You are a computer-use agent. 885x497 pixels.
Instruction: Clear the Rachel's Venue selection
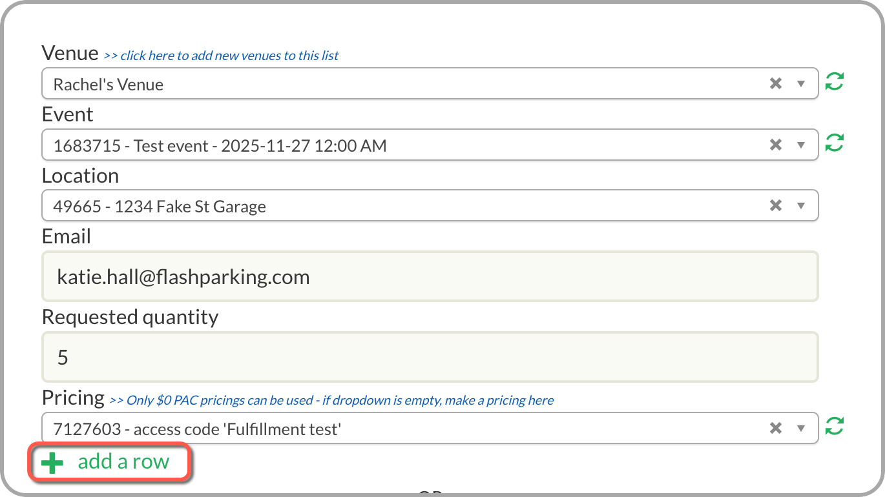pos(776,83)
